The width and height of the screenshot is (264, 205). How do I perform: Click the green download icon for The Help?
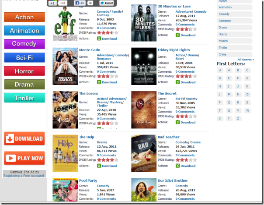pos(99,166)
